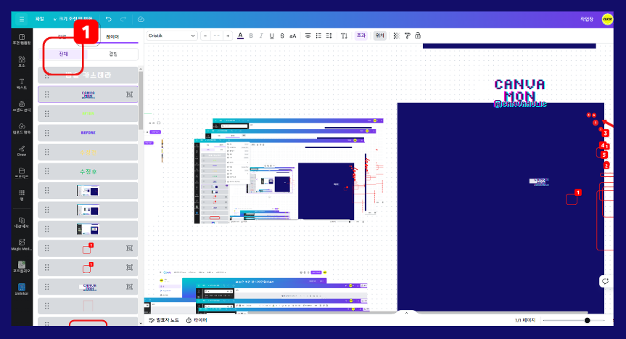Switch to the 레이어 (Layers) tab

coord(112,37)
